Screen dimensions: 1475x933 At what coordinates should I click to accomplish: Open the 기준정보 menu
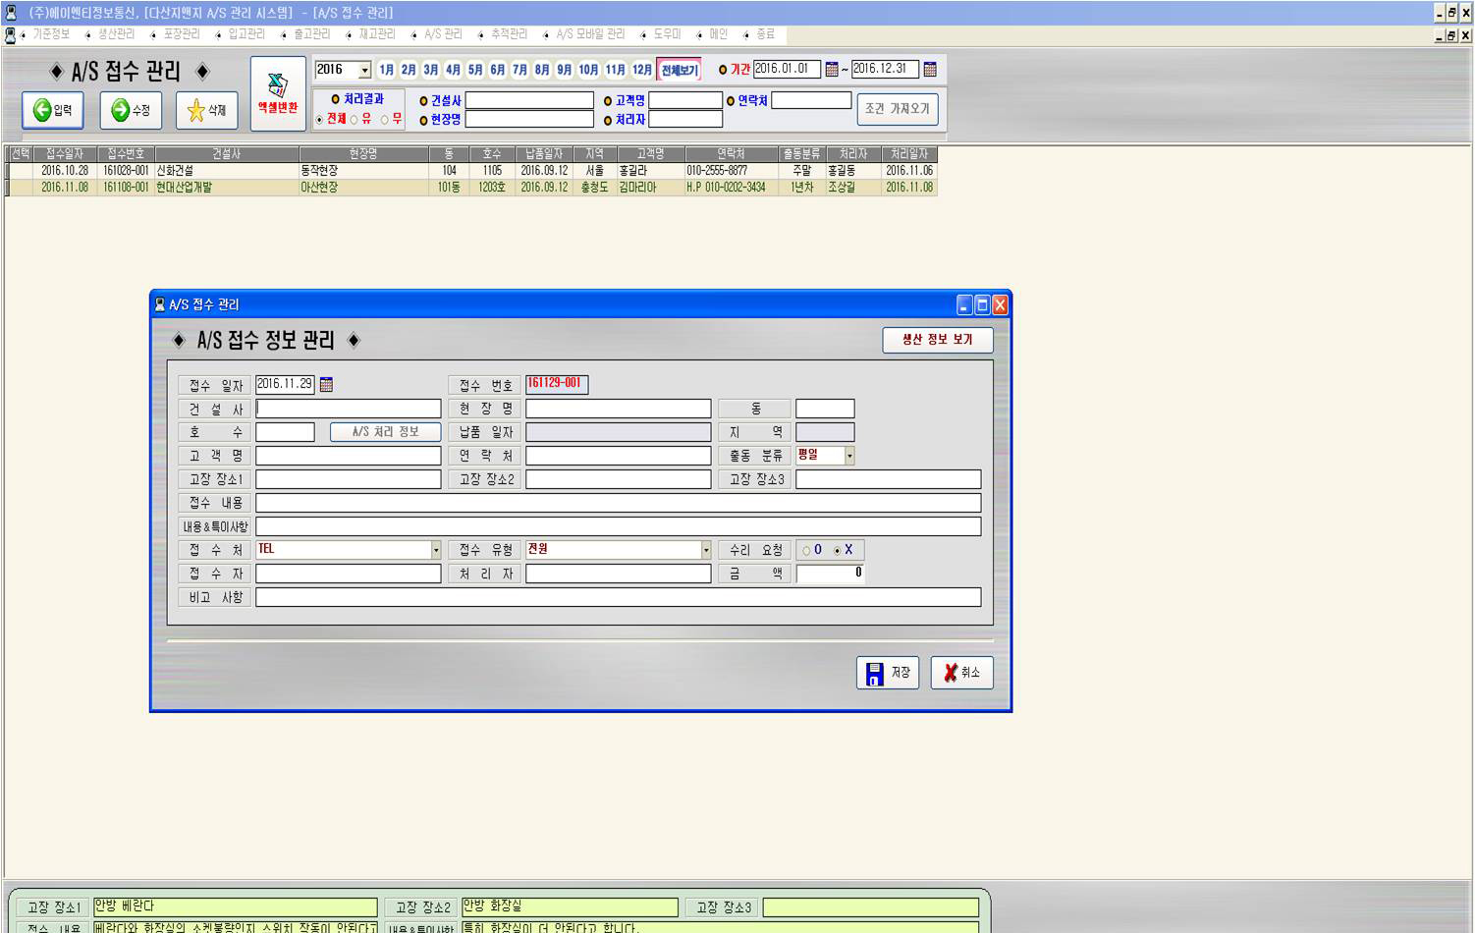(51, 34)
